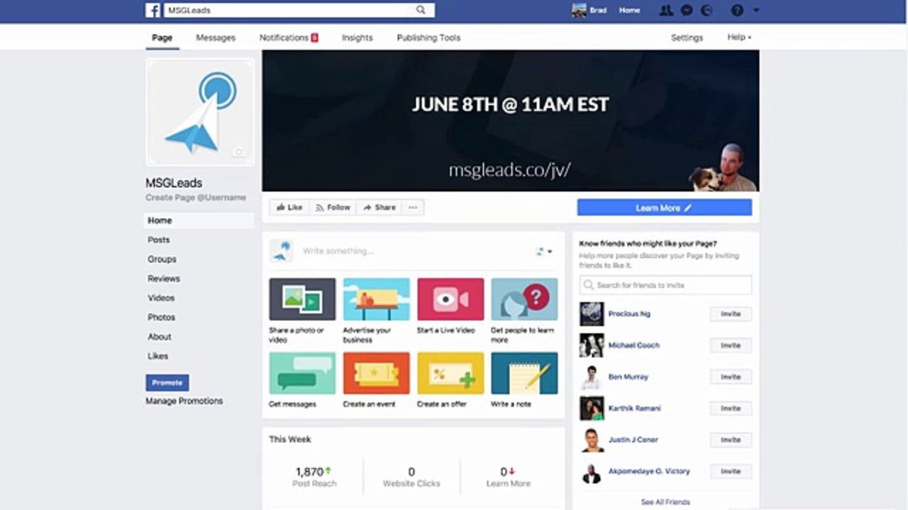The height and width of the screenshot is (510, 908).
Task: Open the Messenger icon in top bar
Action: coord(687,10)
